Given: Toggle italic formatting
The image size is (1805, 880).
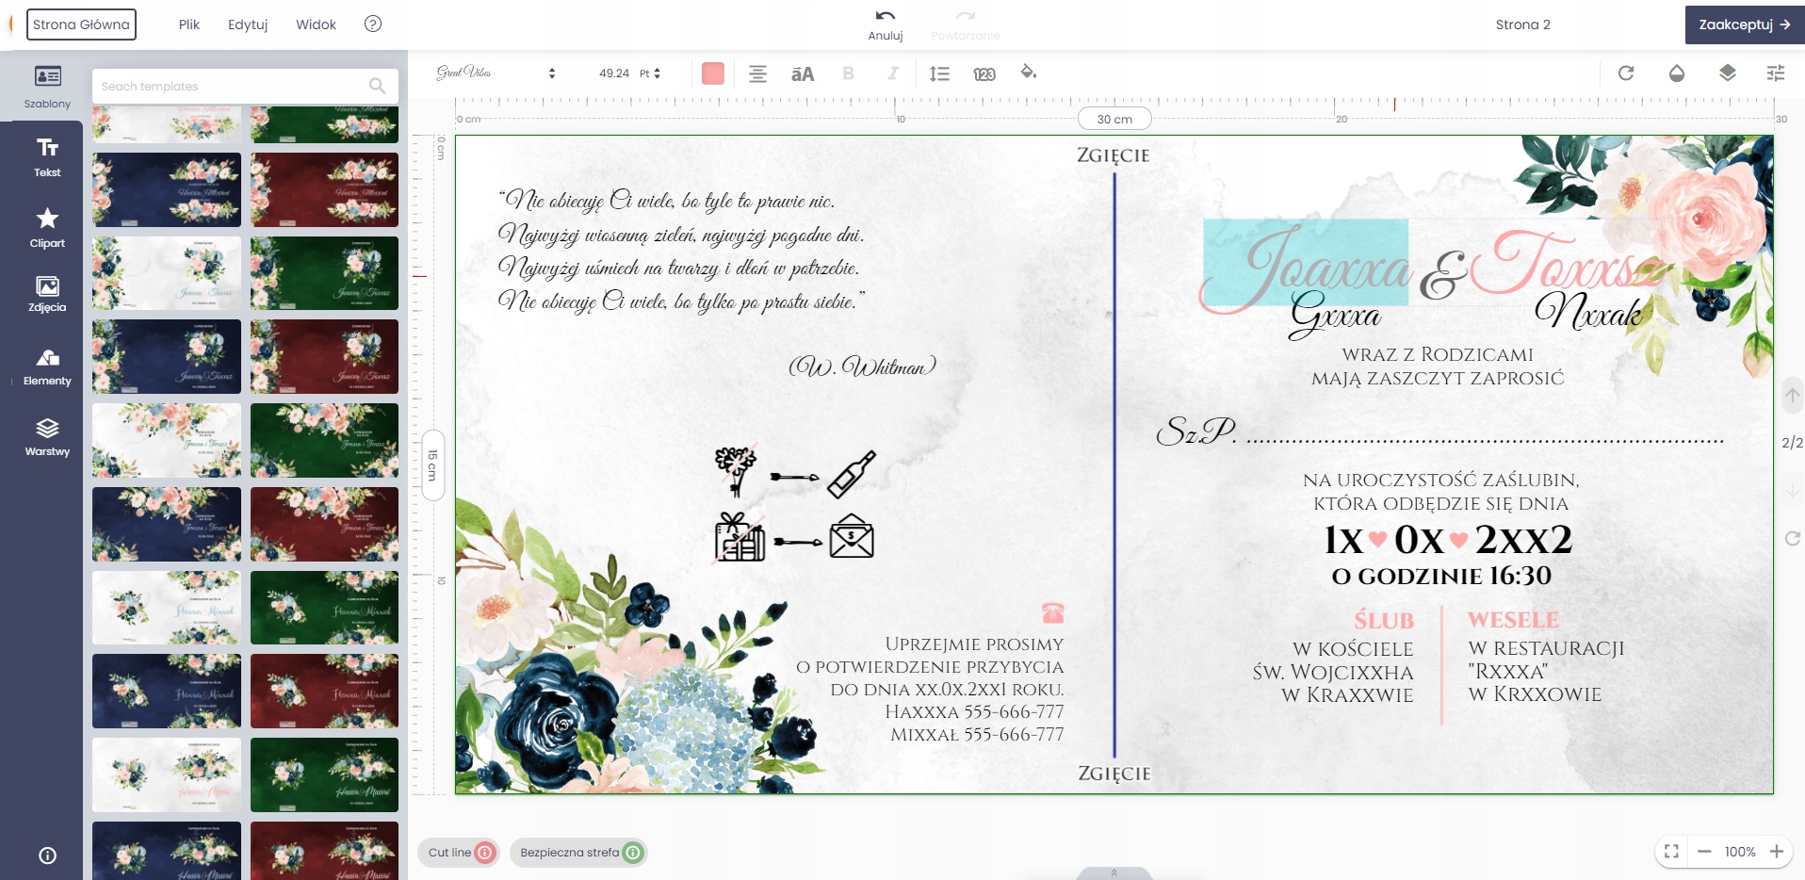Looking at the screenshot, I should pyautogui.click(x=893, y=73).
